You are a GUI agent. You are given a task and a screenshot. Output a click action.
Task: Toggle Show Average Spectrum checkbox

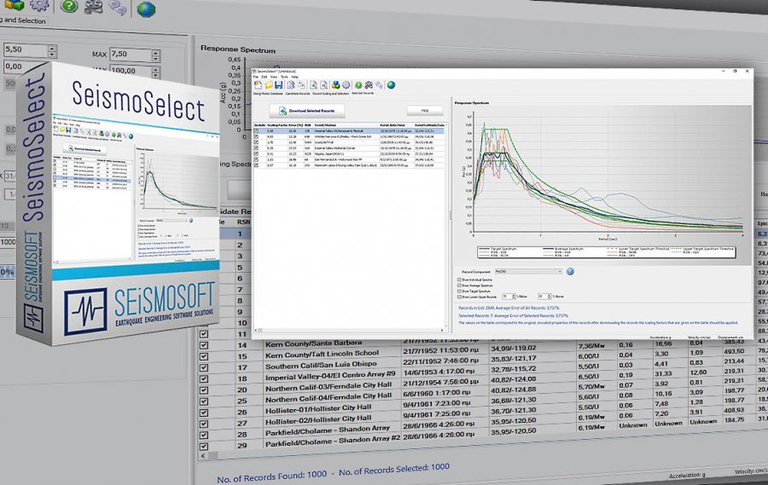point(459,286)
